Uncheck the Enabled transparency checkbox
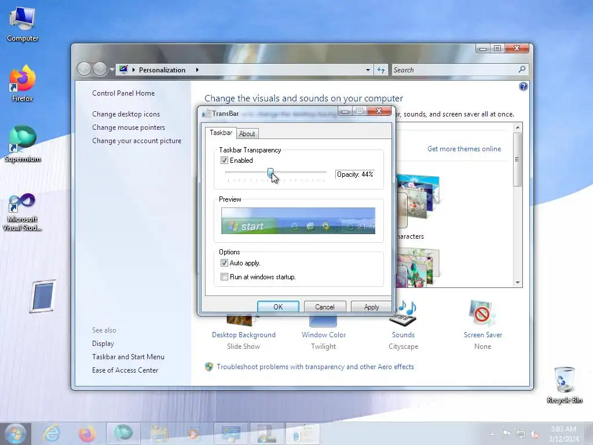The image size is (593, 445). (x=224, y=161)
